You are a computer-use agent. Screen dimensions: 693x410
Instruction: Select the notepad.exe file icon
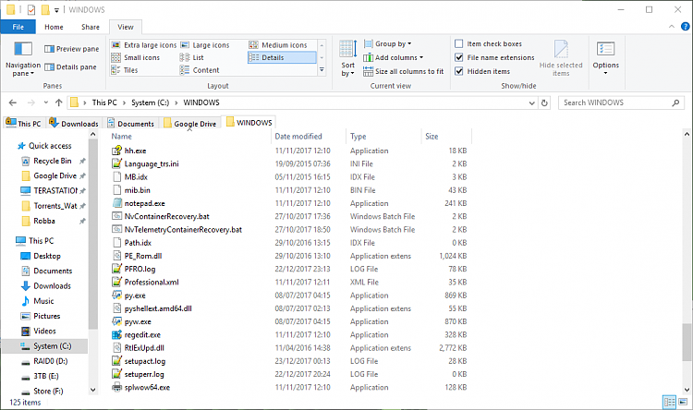(x=116, y=203)
